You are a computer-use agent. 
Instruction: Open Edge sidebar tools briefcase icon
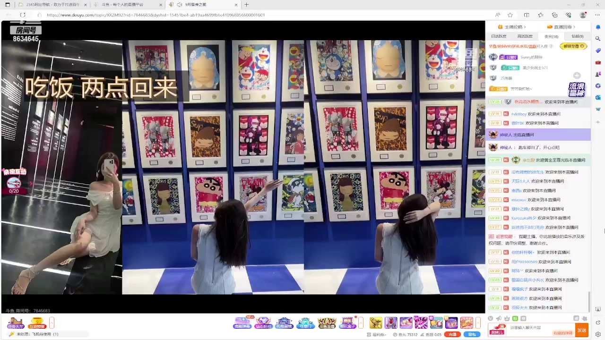pos(598,62)
